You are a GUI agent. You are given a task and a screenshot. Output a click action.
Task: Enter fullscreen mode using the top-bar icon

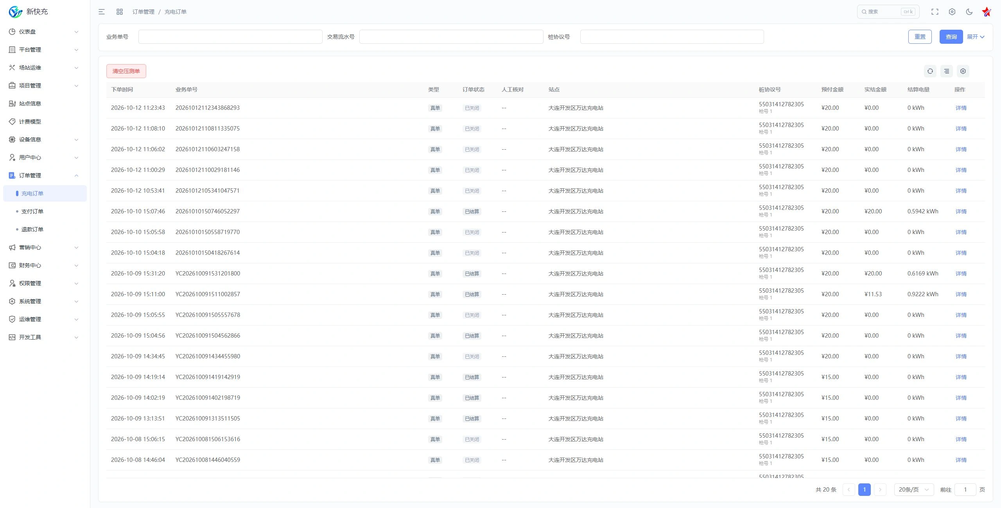pos(935,12)
